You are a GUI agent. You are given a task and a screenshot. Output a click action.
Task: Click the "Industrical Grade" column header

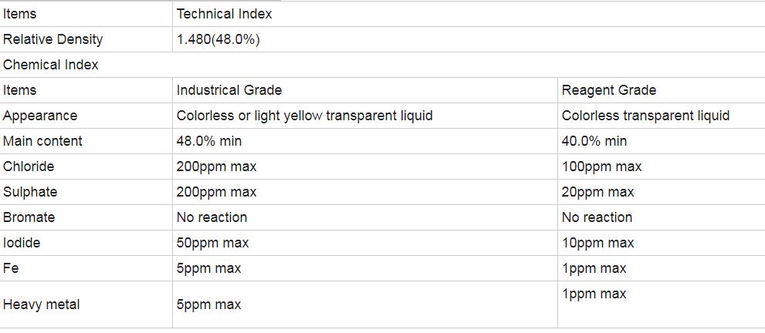click(x=229, y=90)
